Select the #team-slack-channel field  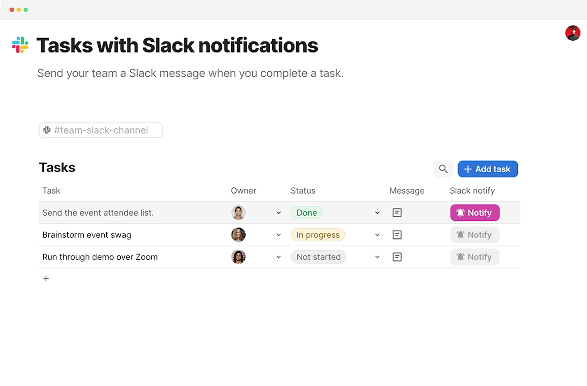(x=101, y=130)
